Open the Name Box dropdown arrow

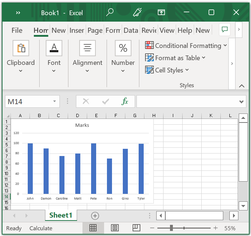[x=55, y=101]
